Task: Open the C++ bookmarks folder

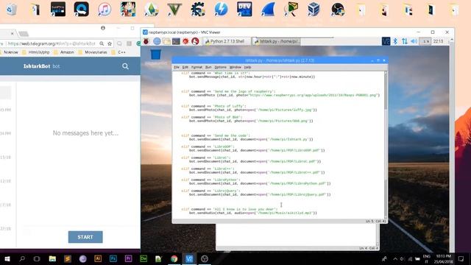Action: (118, 52)
